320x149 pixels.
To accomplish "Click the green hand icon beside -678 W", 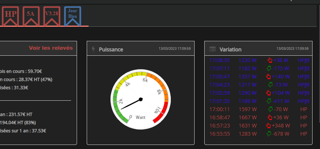I will click(x=269, y=134).
